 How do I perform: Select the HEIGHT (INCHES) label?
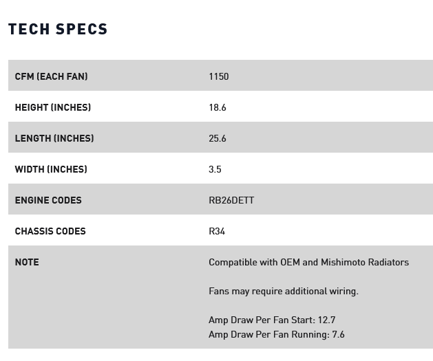point(53,107)
